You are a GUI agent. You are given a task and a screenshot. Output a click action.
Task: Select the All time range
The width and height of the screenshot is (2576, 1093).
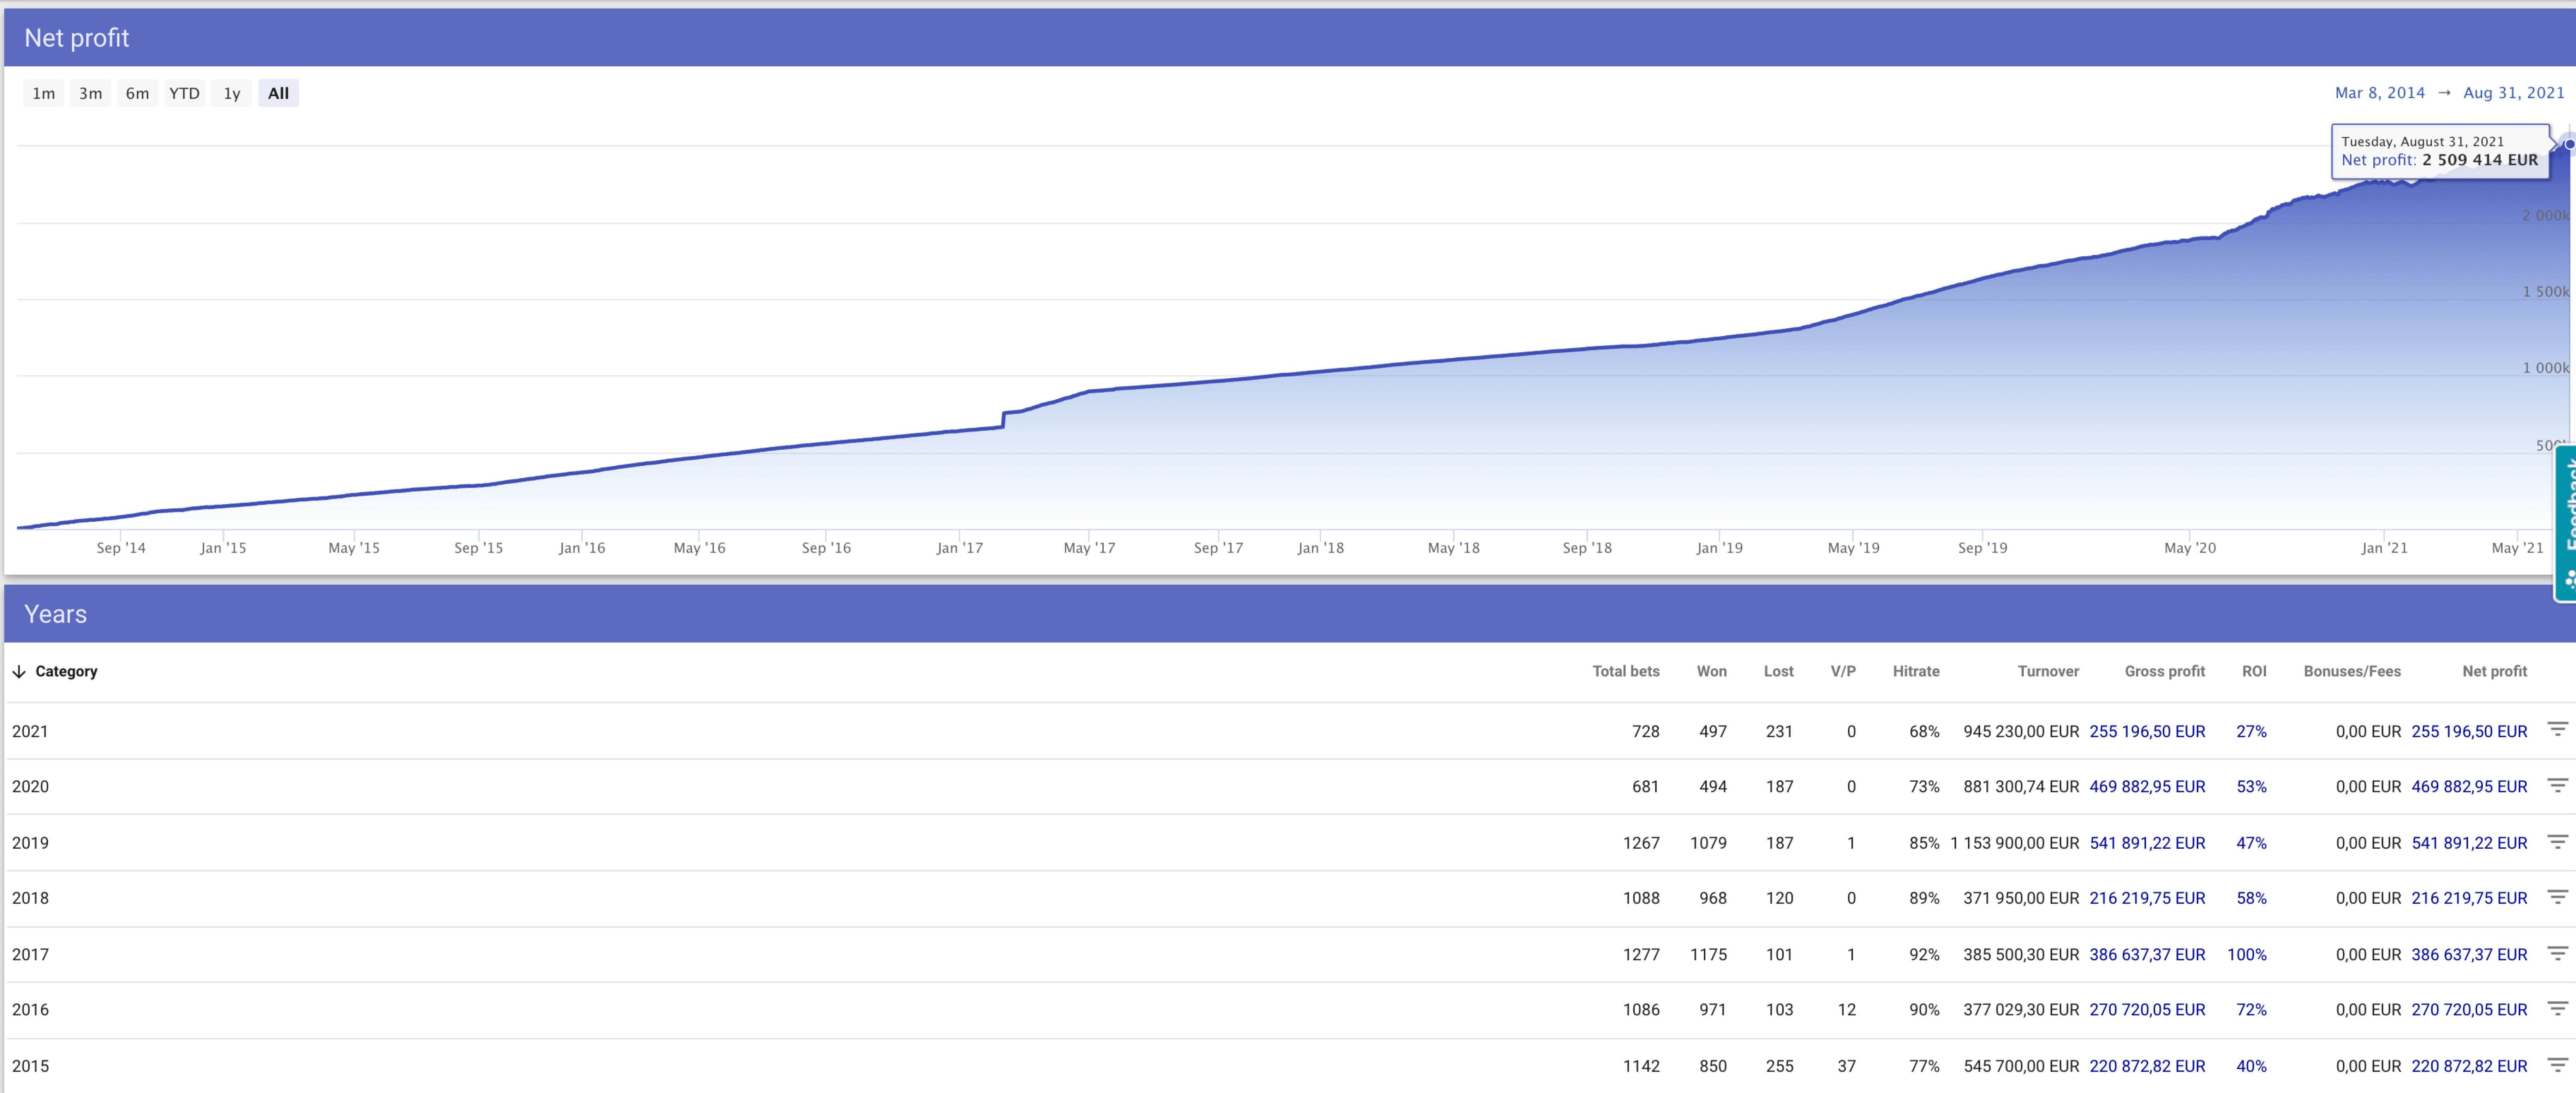278,93
